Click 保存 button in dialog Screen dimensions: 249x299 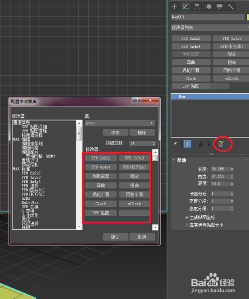click(x=115, y=133)
